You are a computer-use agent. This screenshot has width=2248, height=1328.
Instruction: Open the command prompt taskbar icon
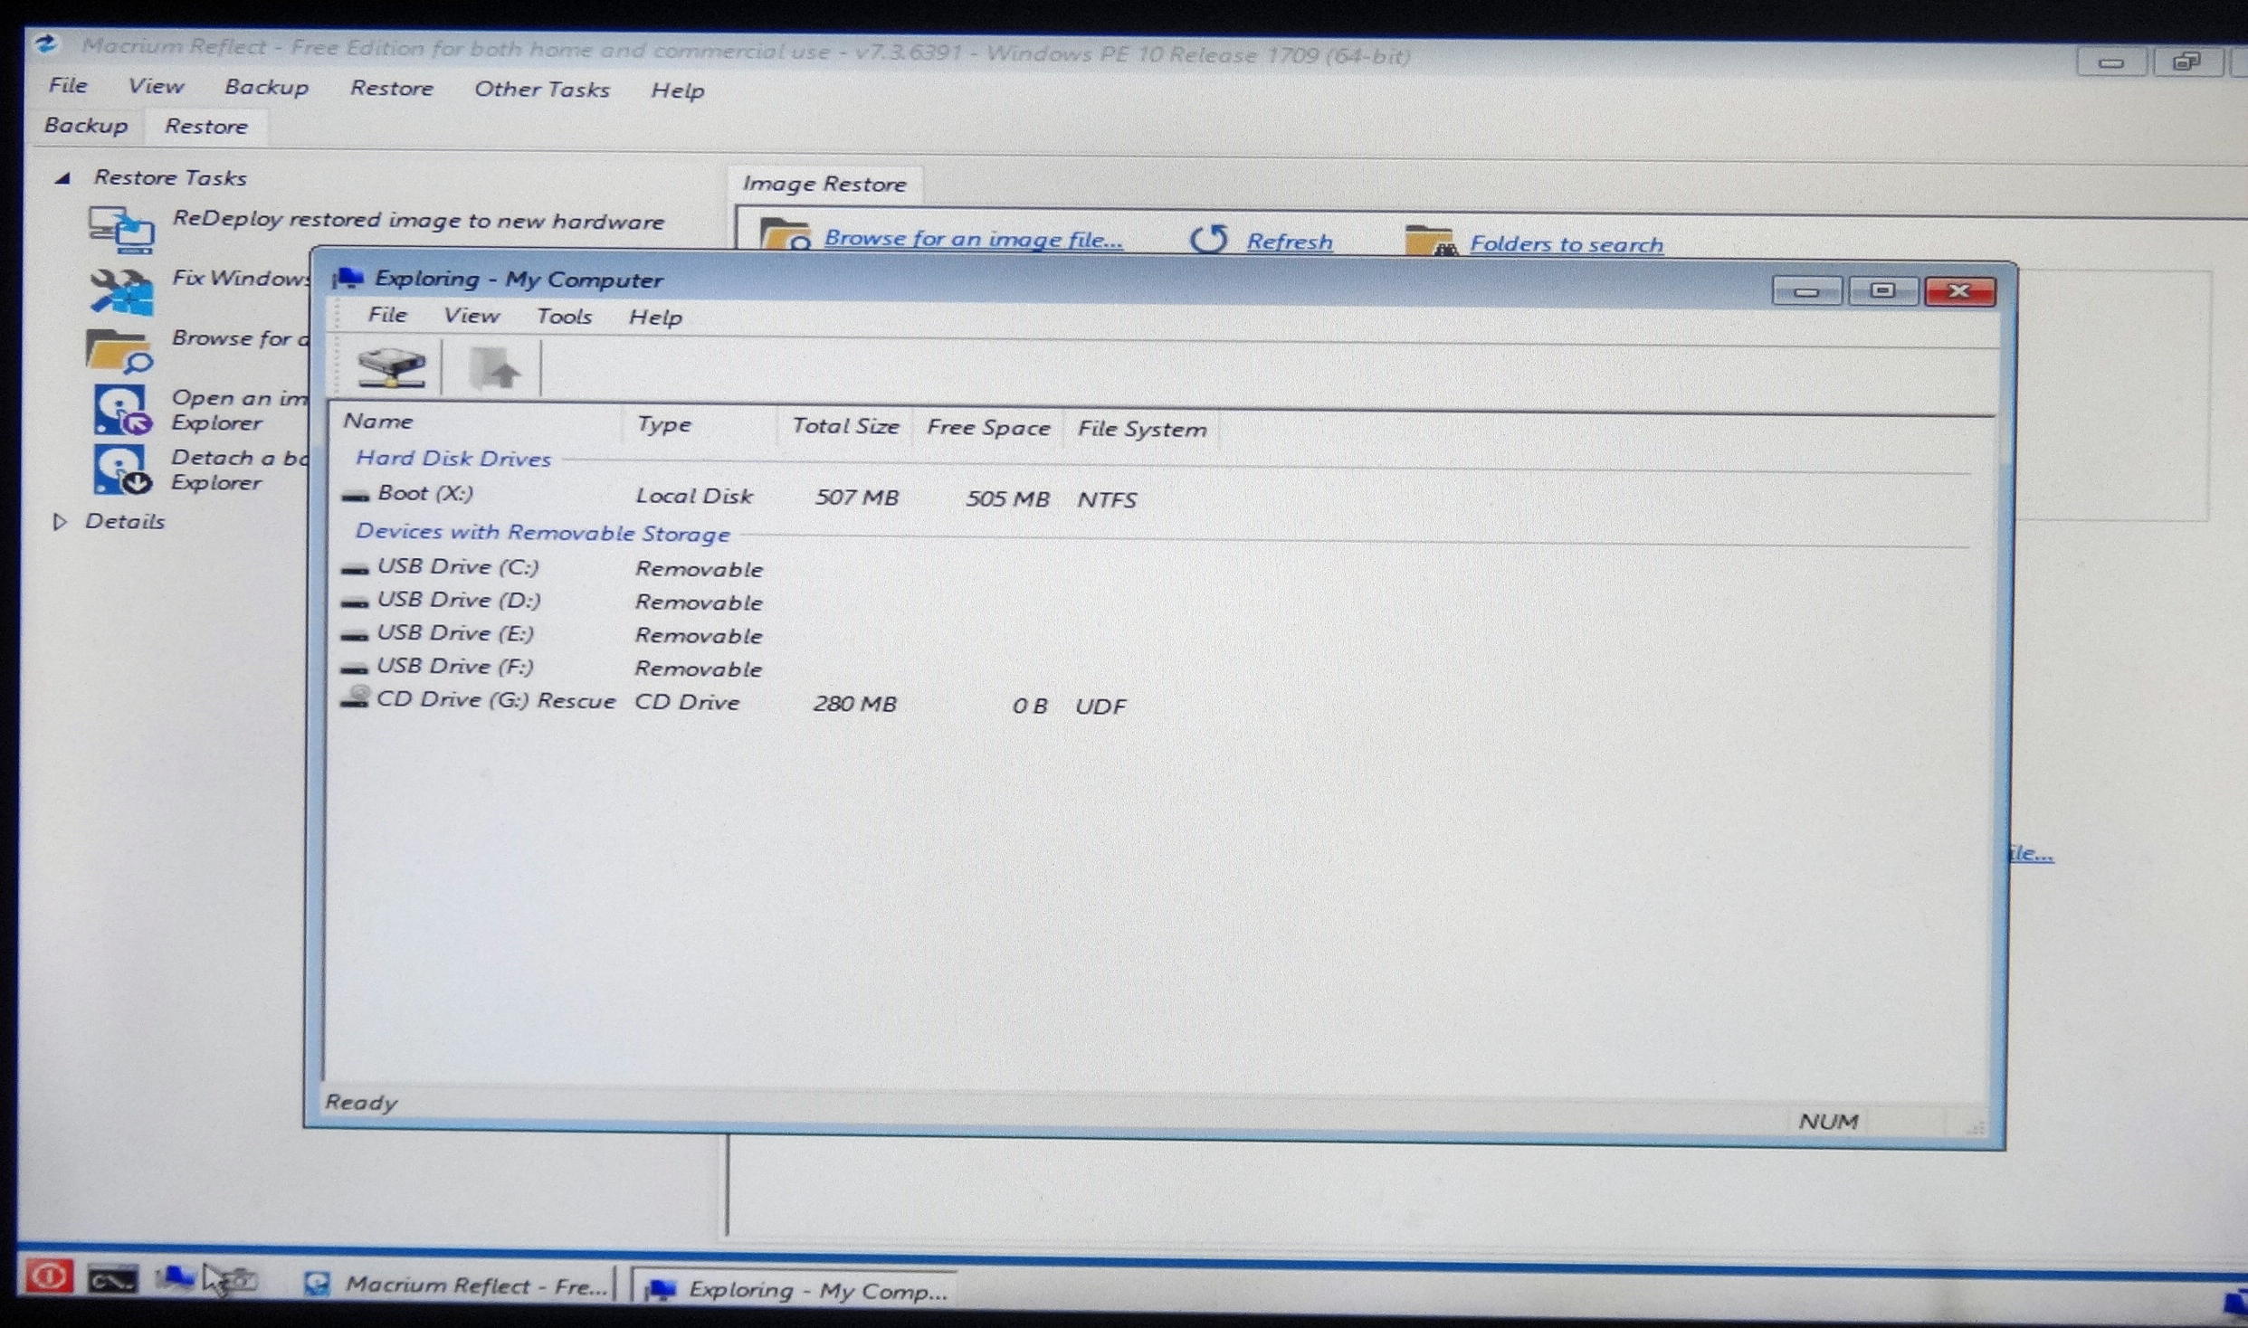[x=113, y=1279]
